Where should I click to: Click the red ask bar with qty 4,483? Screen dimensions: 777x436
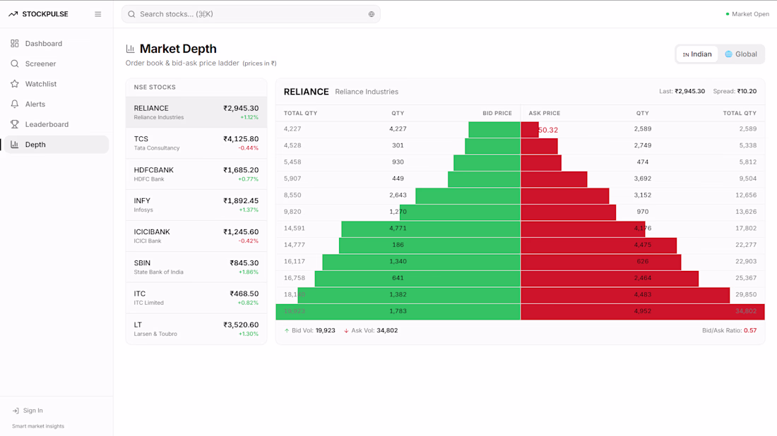pyautogui.click(x=625, y=294)
